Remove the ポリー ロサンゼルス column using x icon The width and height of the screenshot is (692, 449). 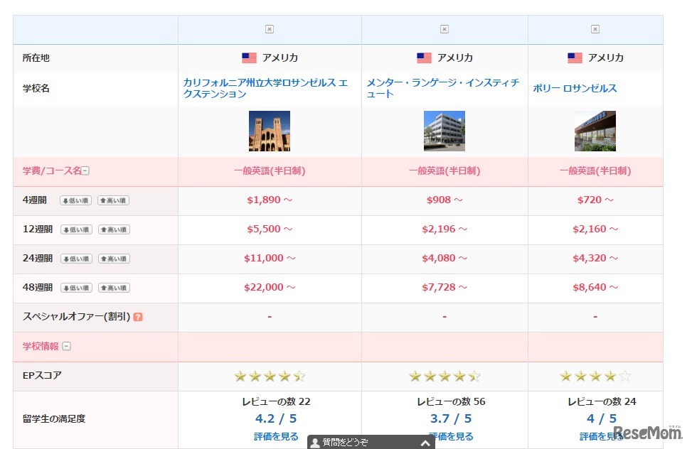pyautogui.click(x=595, y=29)
